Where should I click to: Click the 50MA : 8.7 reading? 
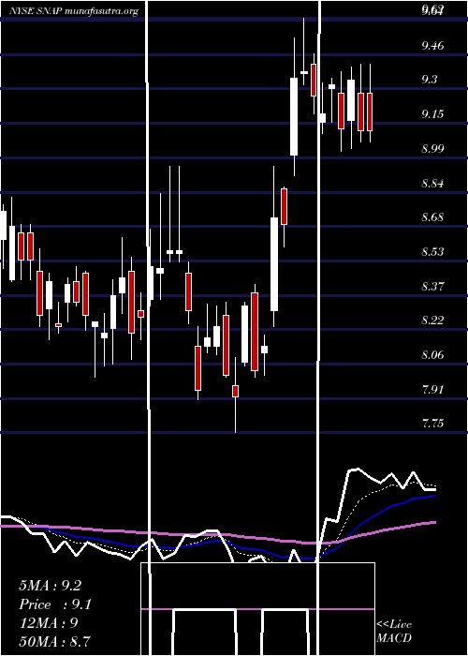[55, 641]
